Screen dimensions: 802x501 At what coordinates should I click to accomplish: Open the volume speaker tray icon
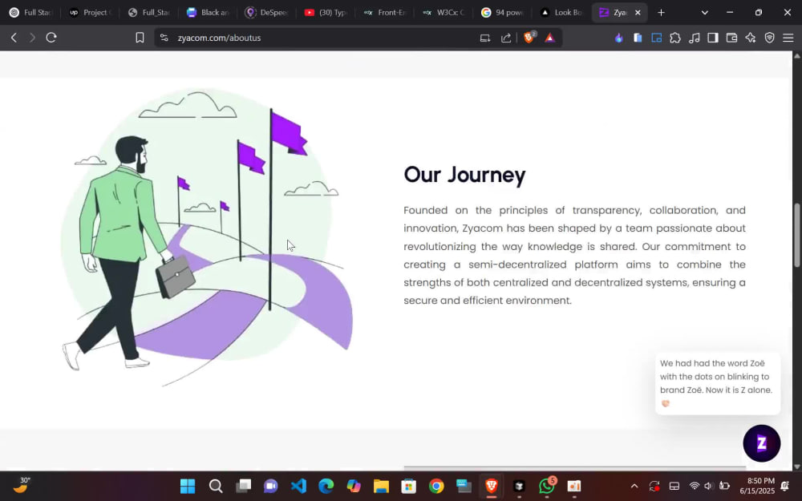(708, 487)
